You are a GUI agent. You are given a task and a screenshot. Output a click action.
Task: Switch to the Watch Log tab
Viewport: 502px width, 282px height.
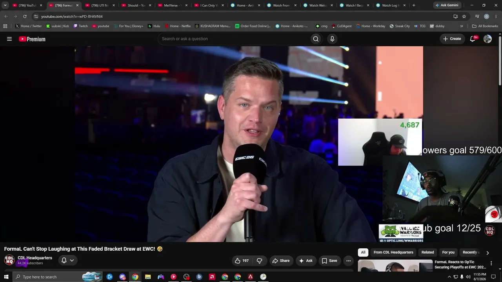[x=390, y=5]
